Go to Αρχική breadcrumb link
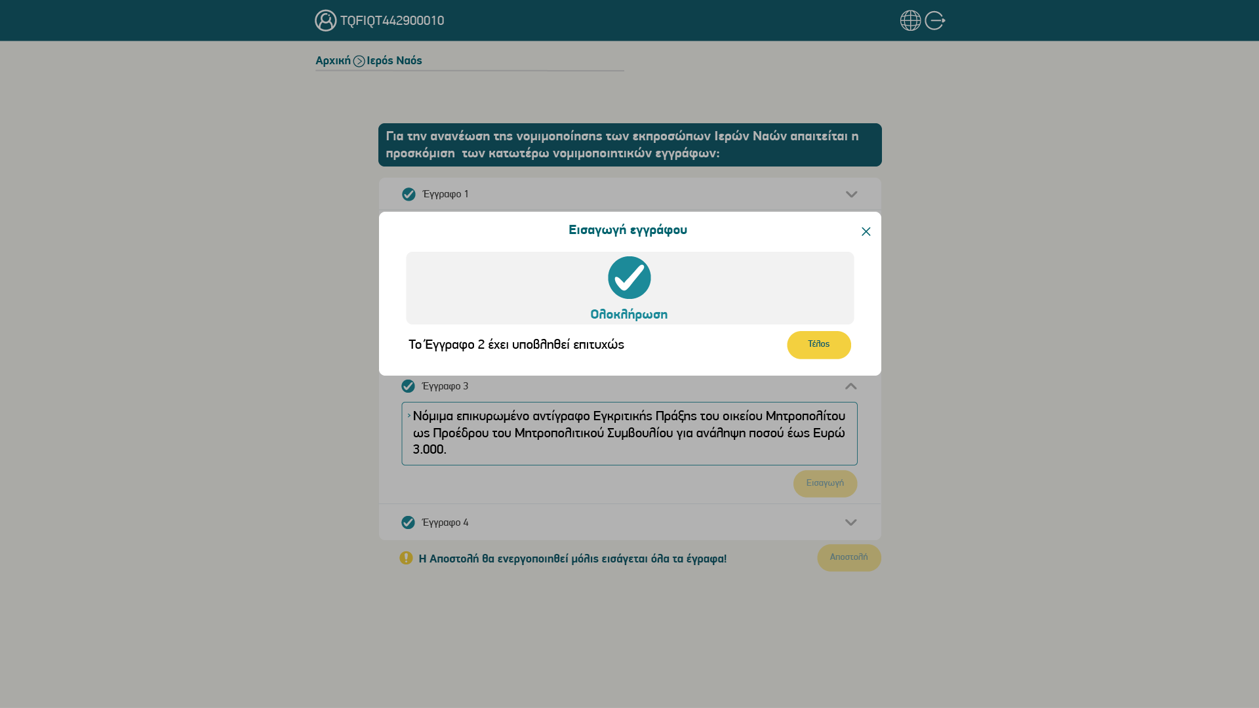Image resolution: width=1259 pixels, height=708 pixels. [333, 61]
